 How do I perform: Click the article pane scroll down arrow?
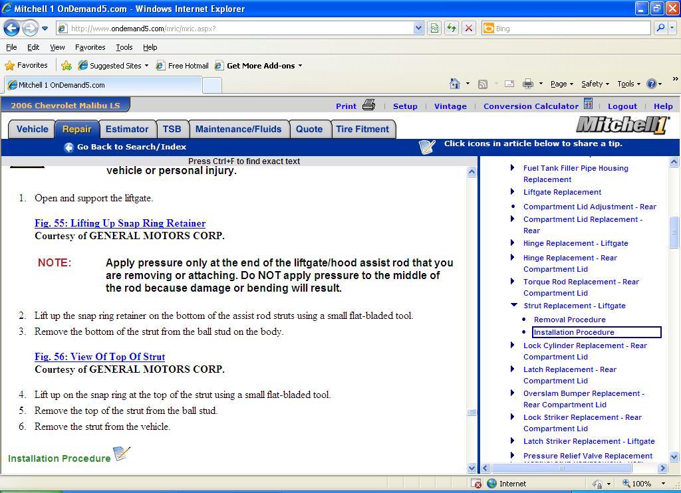pyautogui.click(x=472, y=468)
